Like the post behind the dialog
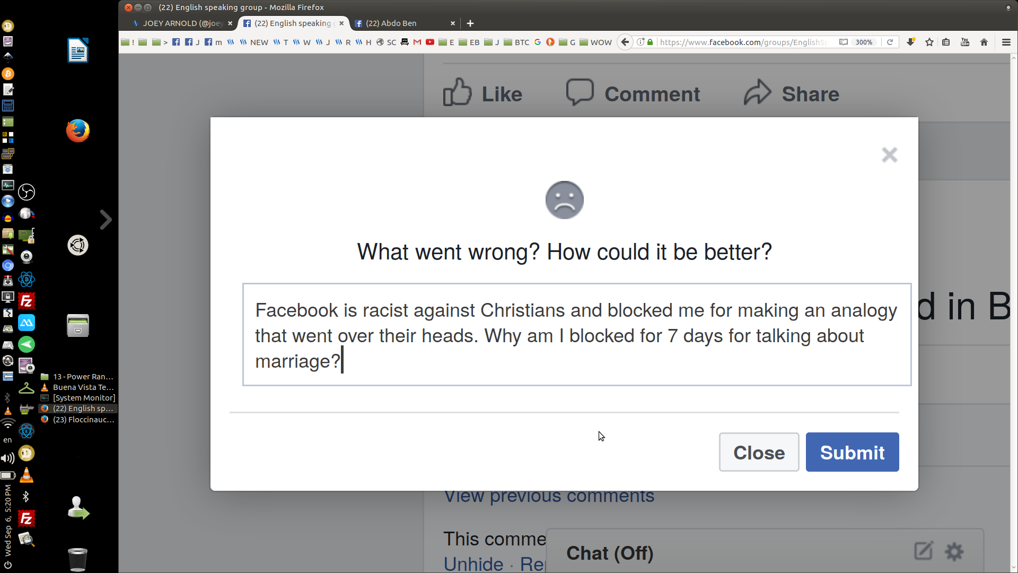This screenshot has width=1018, height=573. (482, 93)
